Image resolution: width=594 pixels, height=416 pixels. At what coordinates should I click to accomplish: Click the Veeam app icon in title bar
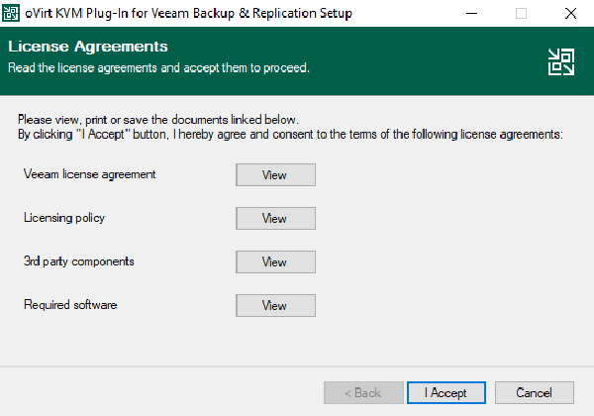[11, 13]
